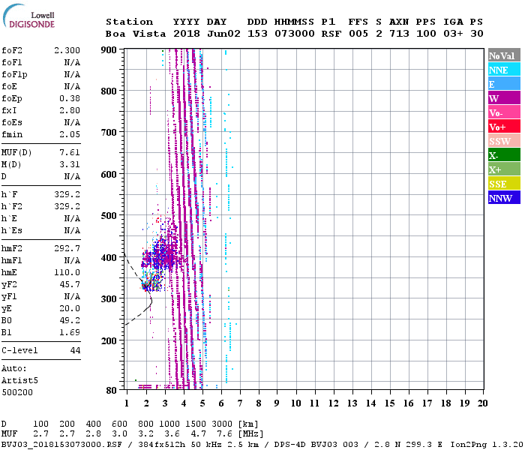The width and height of the screenshot is (525, 450).
Task: Click the M(D) value 3.31
Action: pos(70,164)
